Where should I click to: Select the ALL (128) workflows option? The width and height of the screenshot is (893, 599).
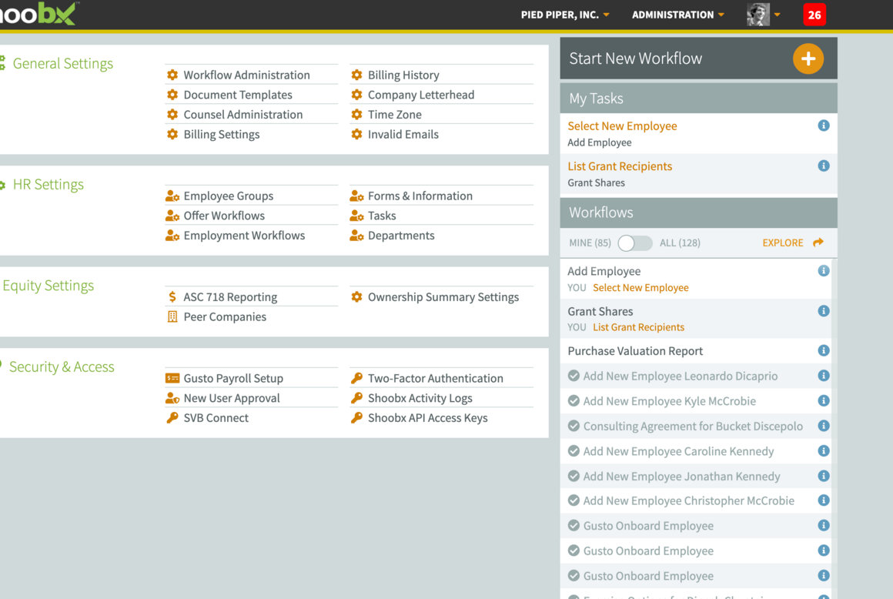680,243
